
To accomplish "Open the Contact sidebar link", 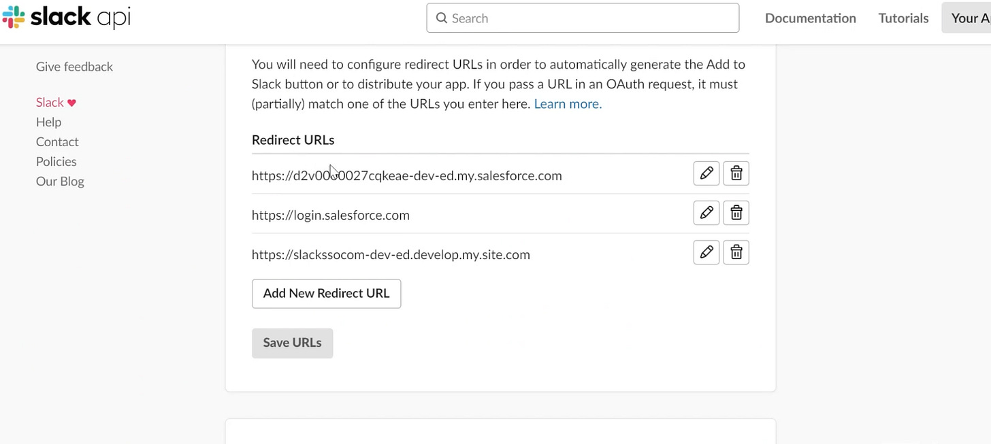I will [x=57, y=142].
